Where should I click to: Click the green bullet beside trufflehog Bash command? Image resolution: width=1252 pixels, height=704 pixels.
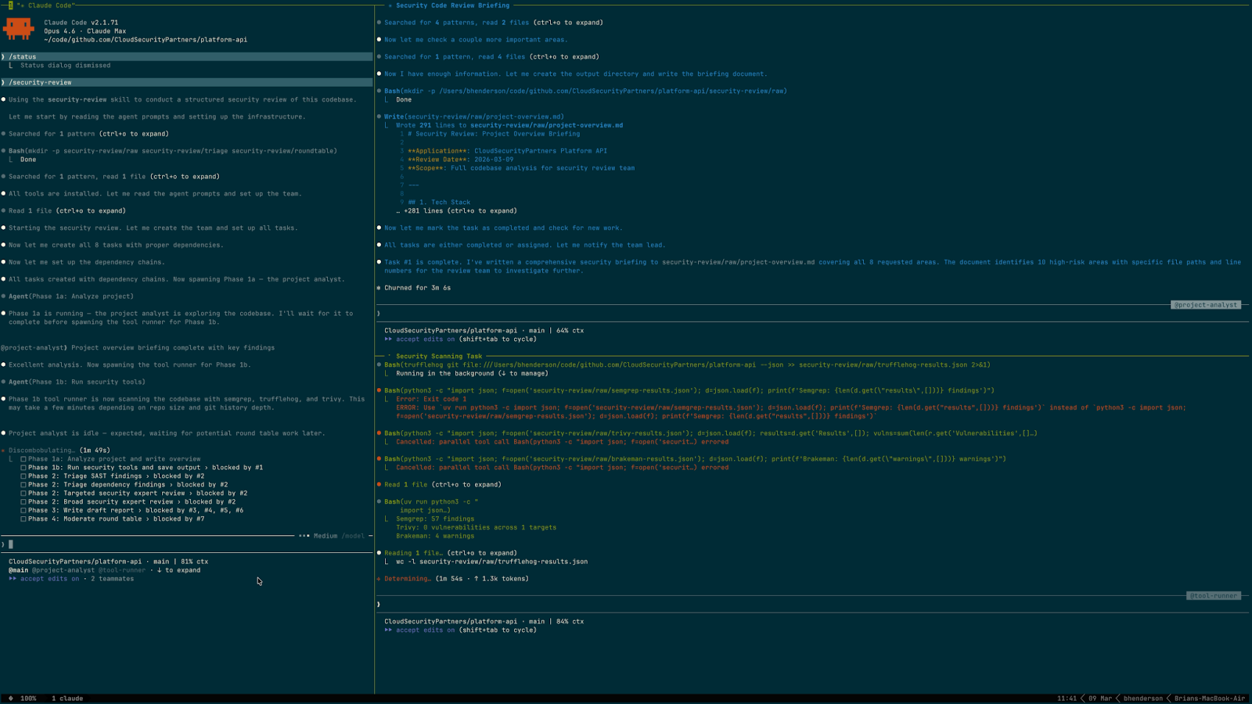click(x=379, y=365)
